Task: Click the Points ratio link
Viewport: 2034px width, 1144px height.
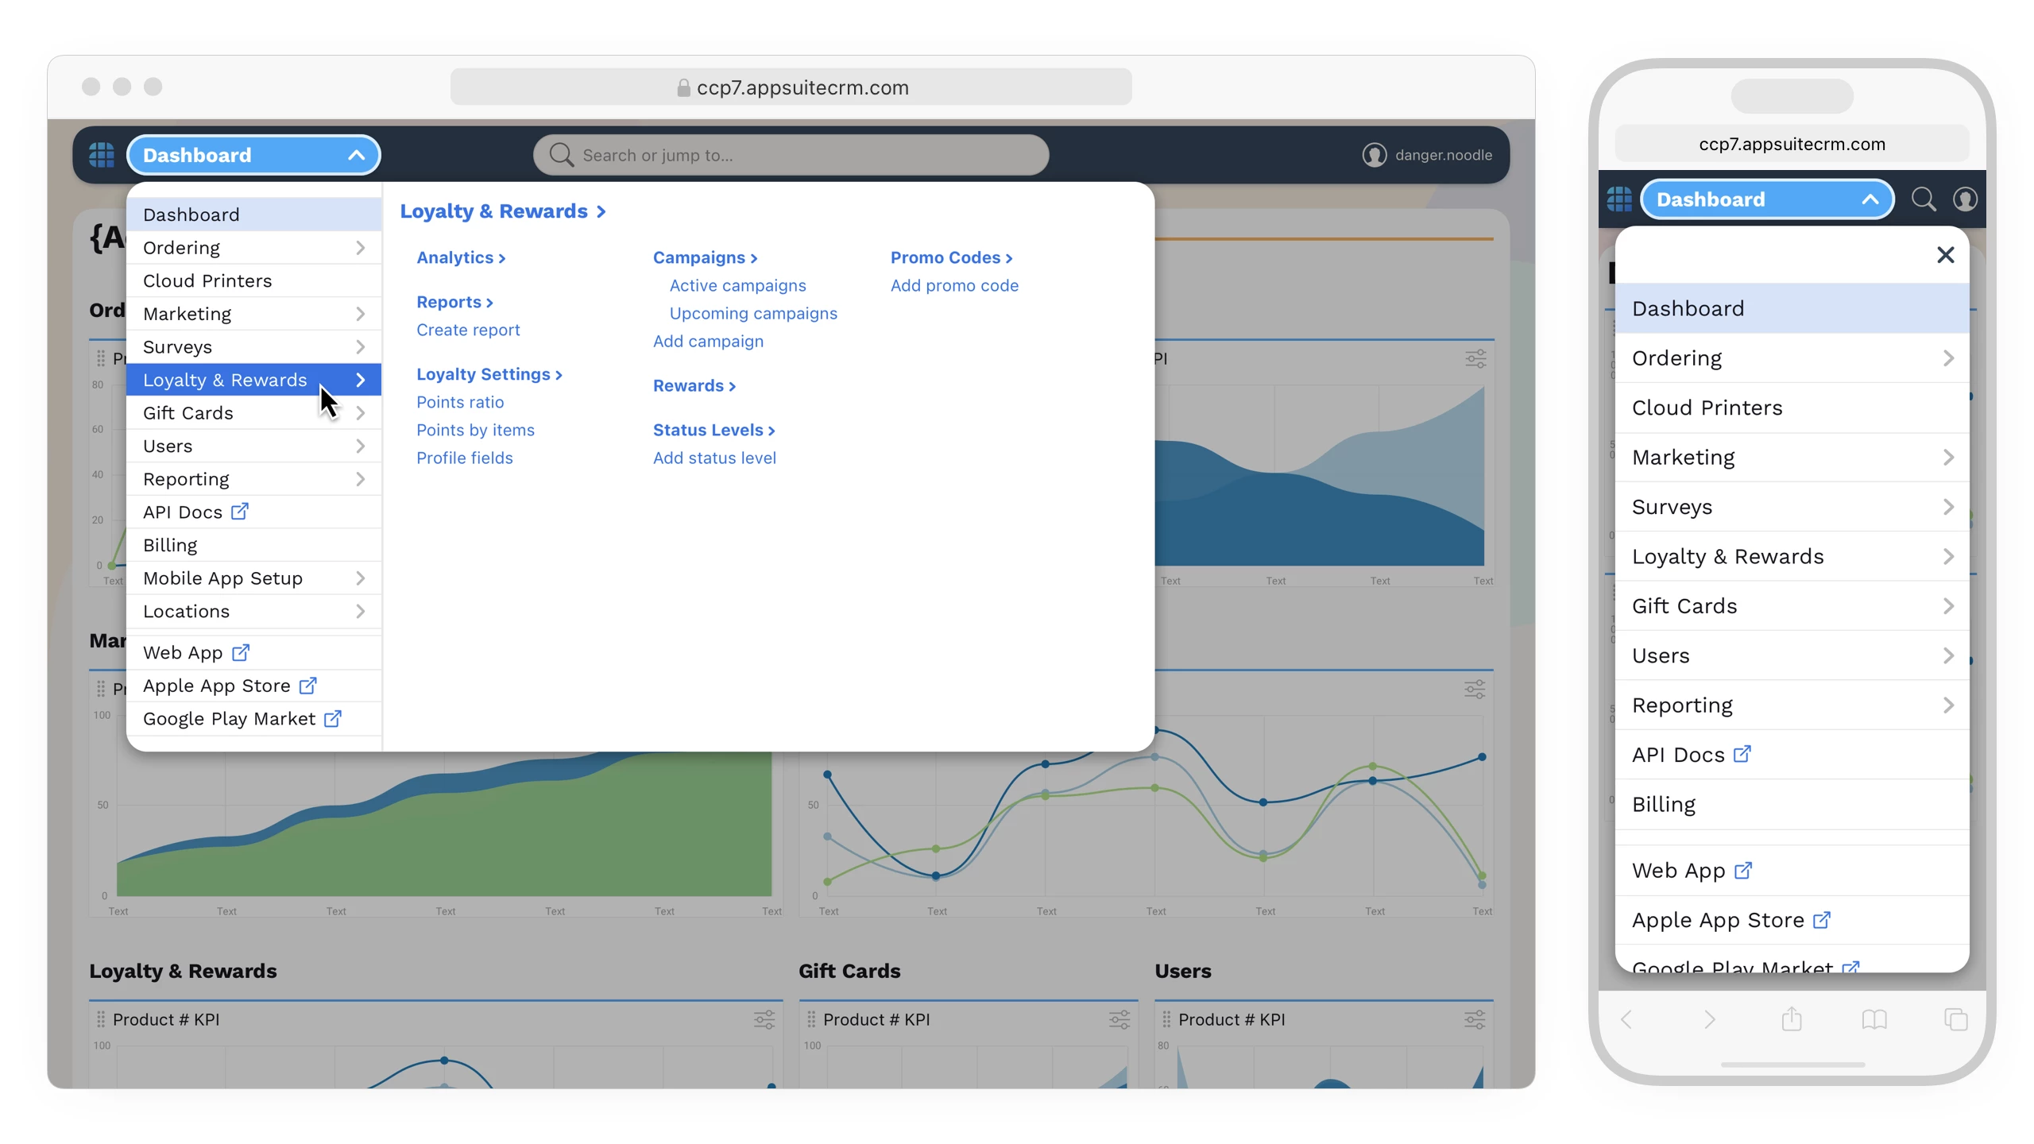Action: coord(460,402)
